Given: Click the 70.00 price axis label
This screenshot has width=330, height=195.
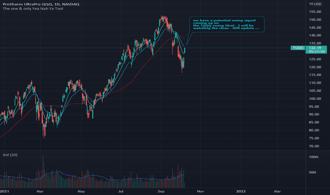Looking at the screenshot, I should point(314,146).
